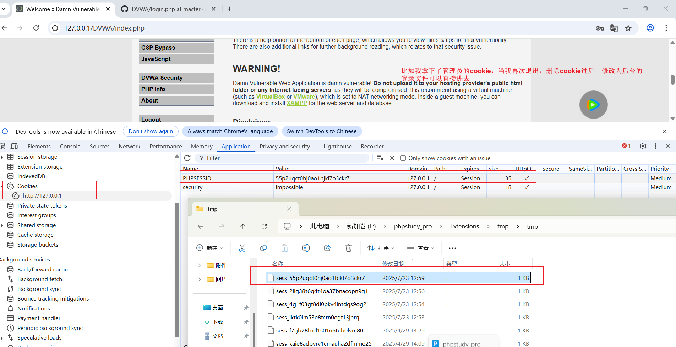The image size is (676, 347).
Task: Click the delete trash icon in Explorer
Action: pyautogui.click(x=349, y=248)
